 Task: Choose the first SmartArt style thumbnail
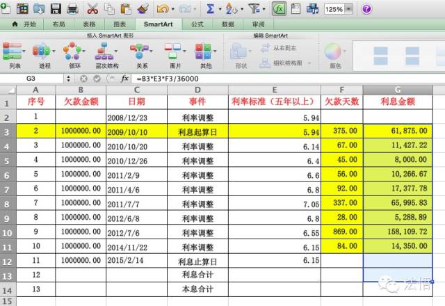coord(380,56)
